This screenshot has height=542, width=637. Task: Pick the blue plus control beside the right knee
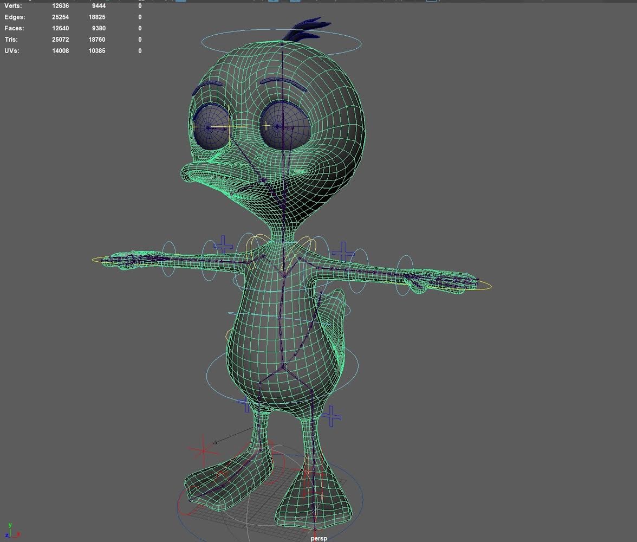click(x=331, y=417)
